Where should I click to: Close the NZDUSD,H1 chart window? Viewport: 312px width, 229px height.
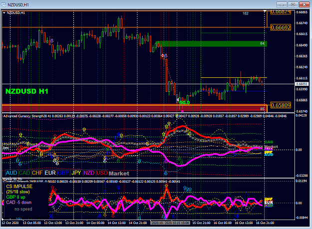[304, 4]
